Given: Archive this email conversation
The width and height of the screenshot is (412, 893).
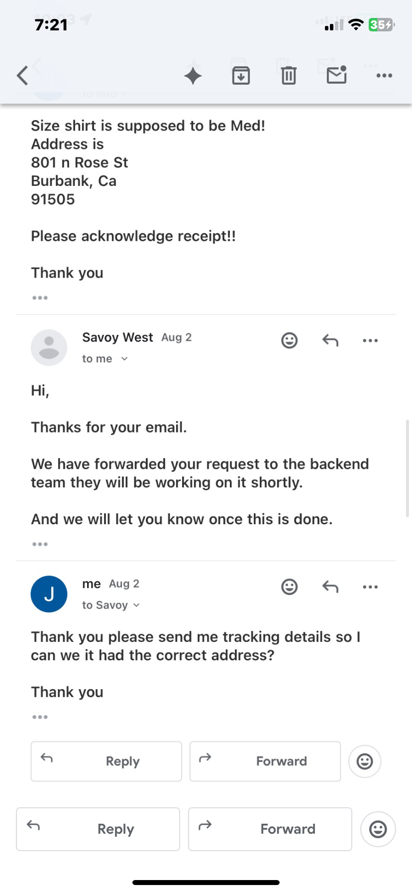Looking at the screenshot, I should point(241,76).
